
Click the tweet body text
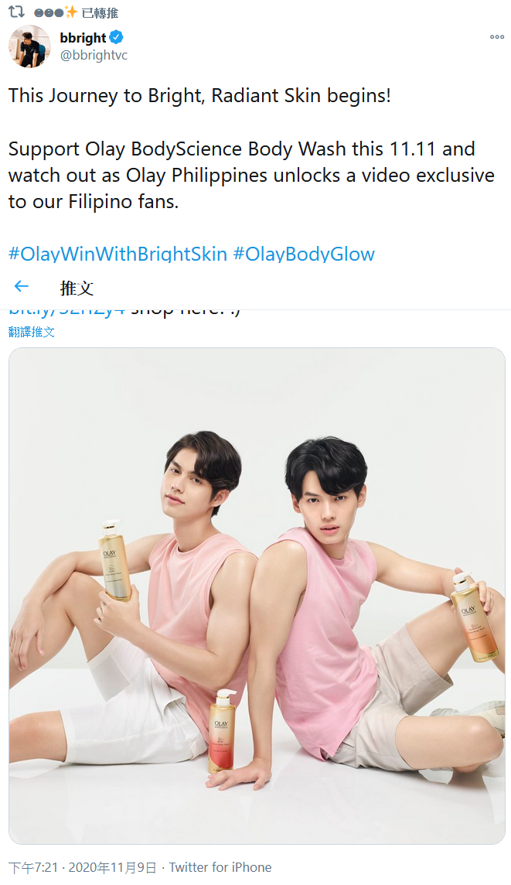coord(251,149)
